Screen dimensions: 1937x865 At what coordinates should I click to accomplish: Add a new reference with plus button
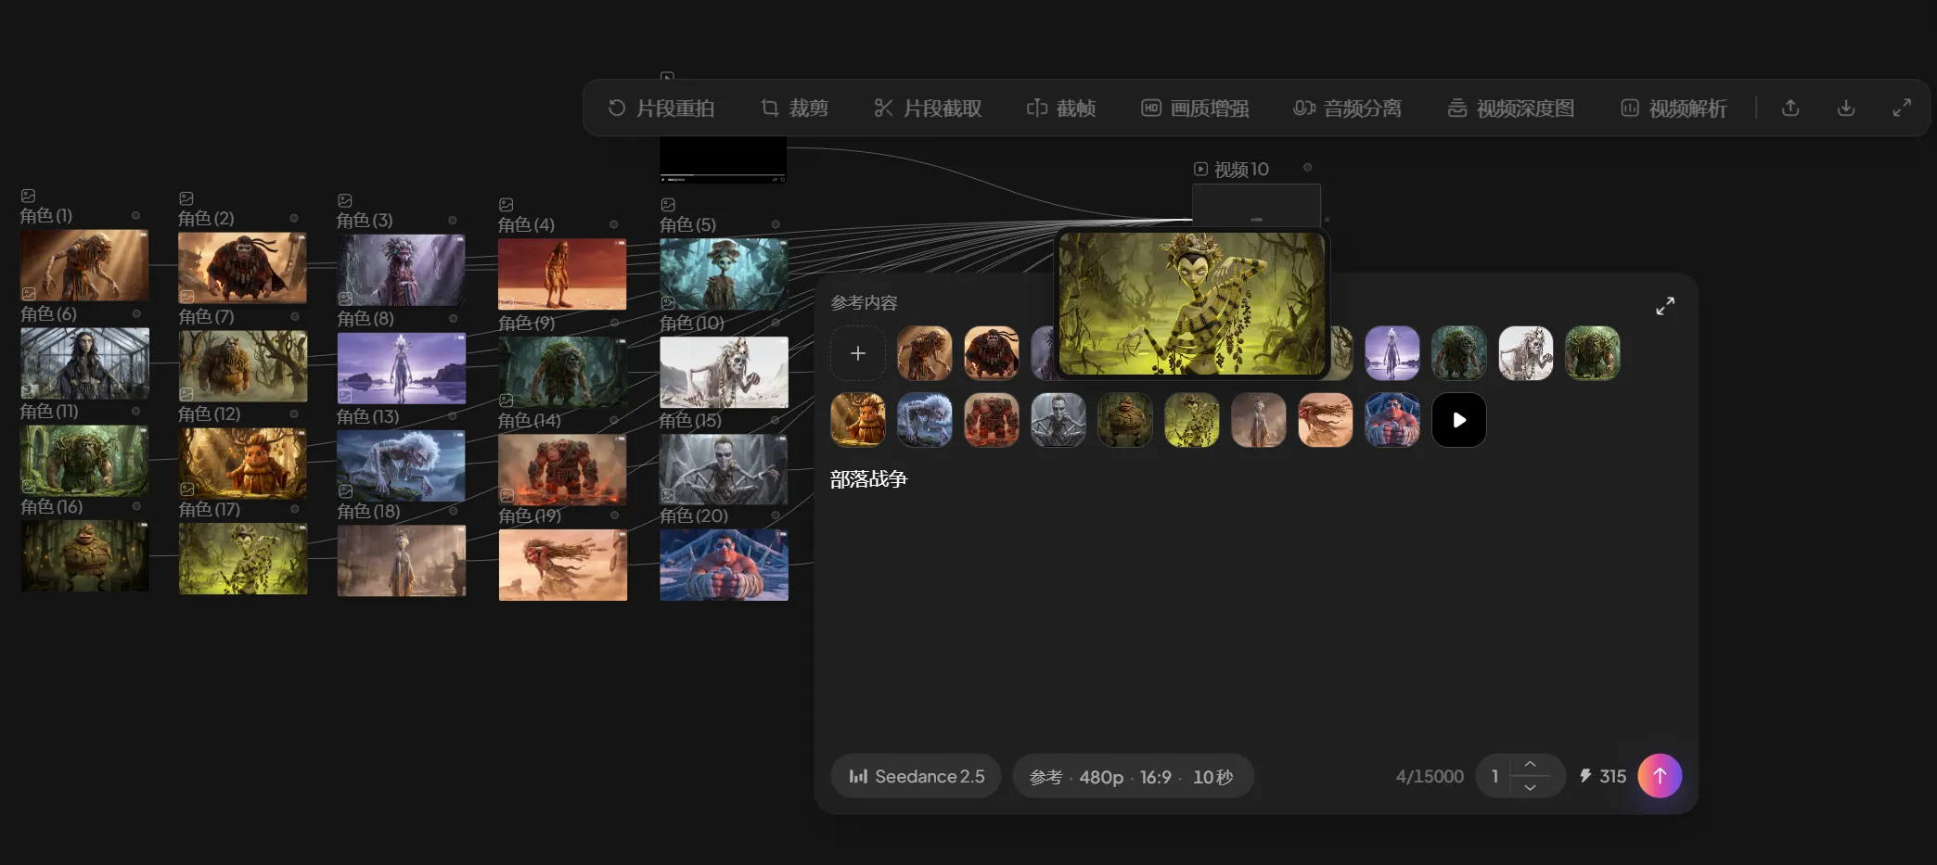(858, 353)
